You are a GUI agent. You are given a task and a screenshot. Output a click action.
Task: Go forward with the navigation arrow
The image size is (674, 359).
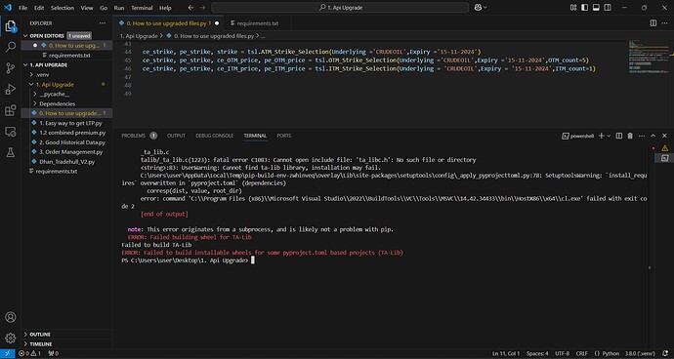coord(202,8)
